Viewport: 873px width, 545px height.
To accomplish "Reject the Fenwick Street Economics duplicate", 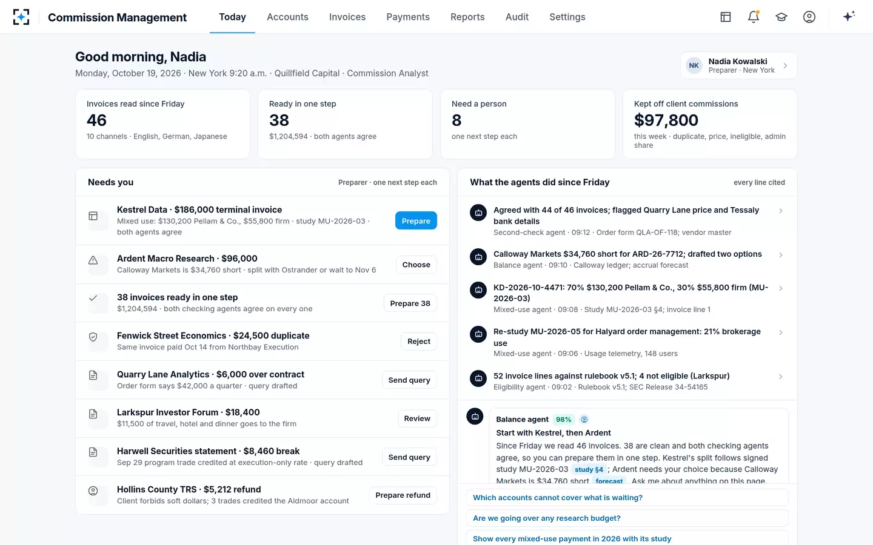I will pyautogui.click(x=419, y=342).
